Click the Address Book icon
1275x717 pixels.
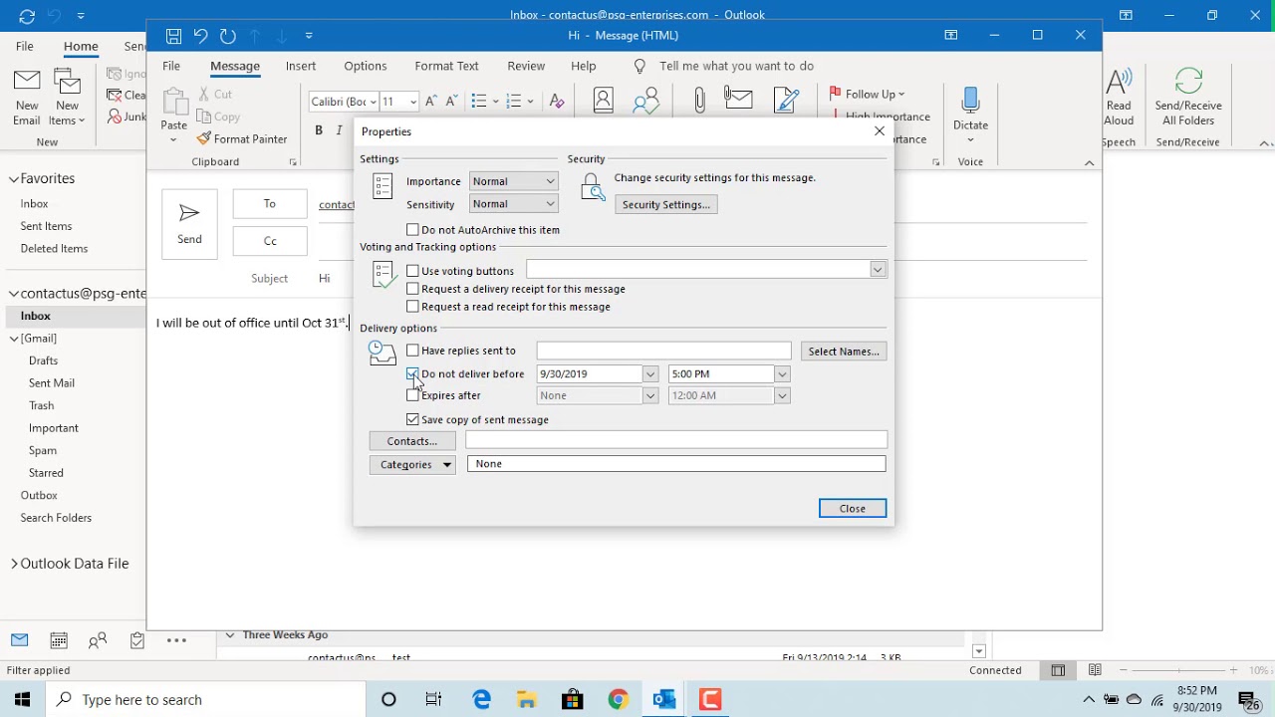pyautogui.click(x=603, y=101)
